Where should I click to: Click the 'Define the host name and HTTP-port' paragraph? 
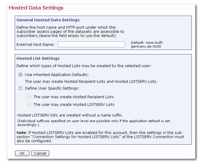pos(70,32)
